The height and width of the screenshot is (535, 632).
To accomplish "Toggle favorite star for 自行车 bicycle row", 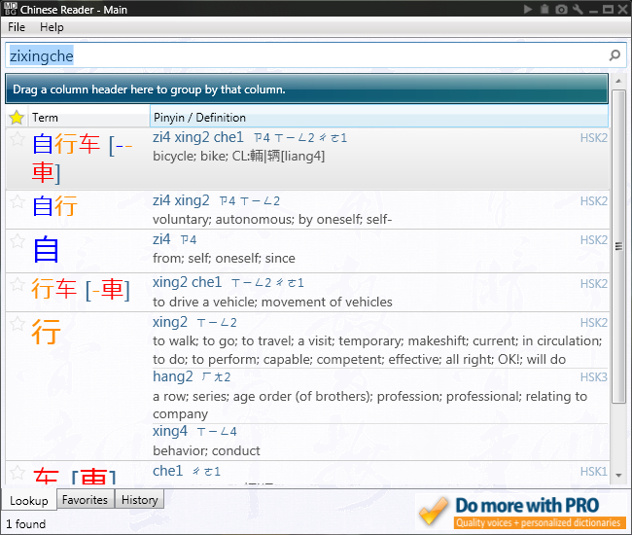I will [x=18, y=139].
